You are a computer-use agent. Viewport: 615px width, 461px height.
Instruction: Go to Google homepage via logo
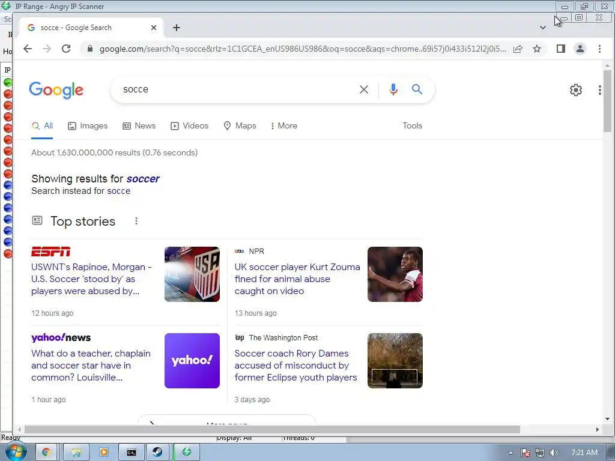(56, 90)
